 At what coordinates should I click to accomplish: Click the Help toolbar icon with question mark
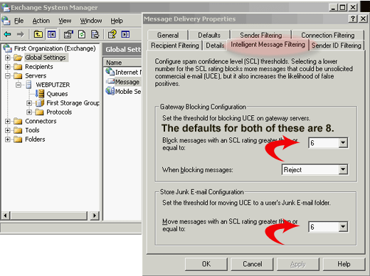pyautogui.click(x=112, y=35)
